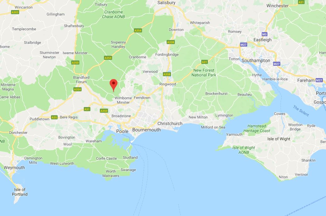Click the M27 motorway badge near Totton
326x216 pixels.
243,44
